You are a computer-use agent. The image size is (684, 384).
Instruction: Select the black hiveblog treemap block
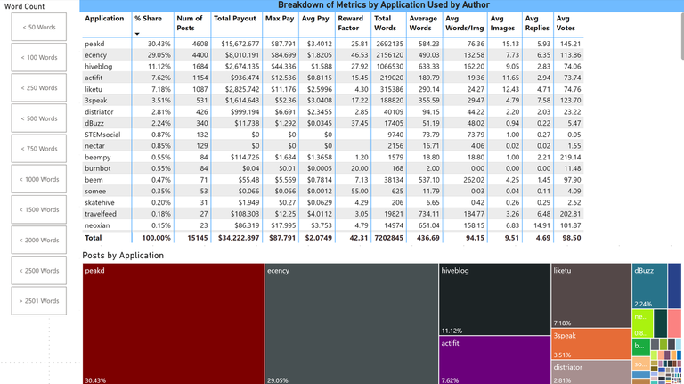(494, 298)
